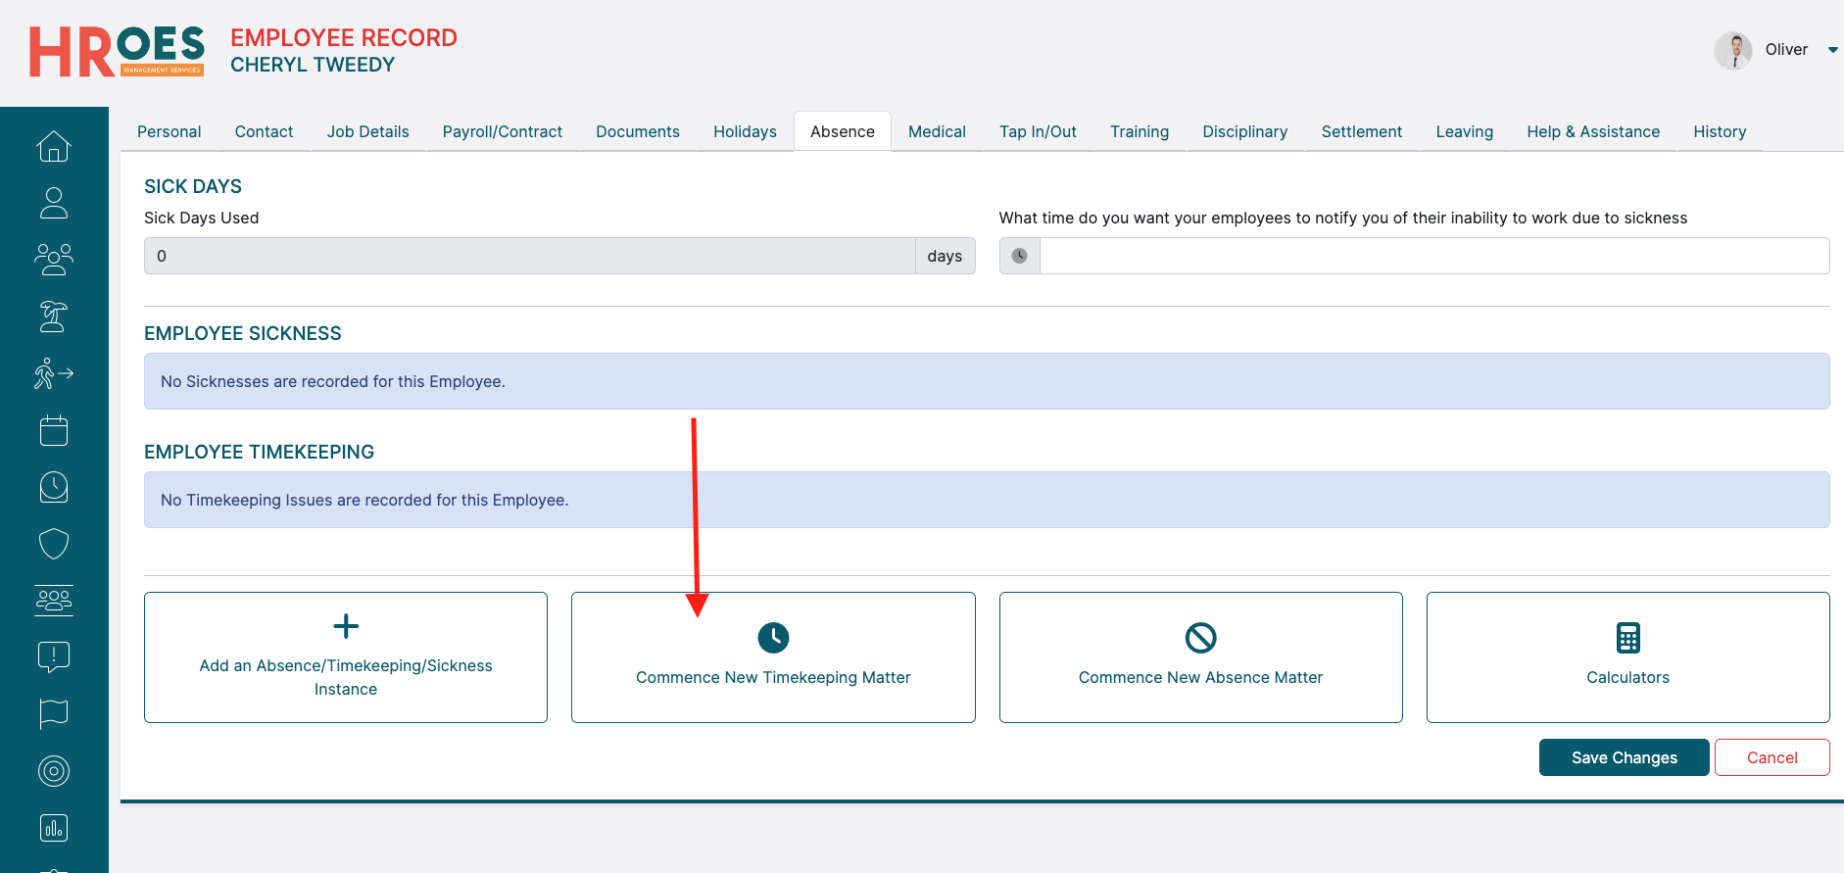Click the target icon in sidebar
Viewport: 1844px width, 873px height.
pyautogui.click(x=54, y=771)
